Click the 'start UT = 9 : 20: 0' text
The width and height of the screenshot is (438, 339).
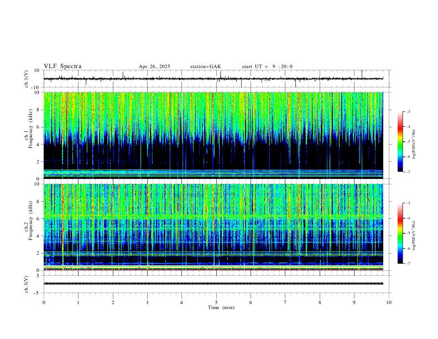267,66
